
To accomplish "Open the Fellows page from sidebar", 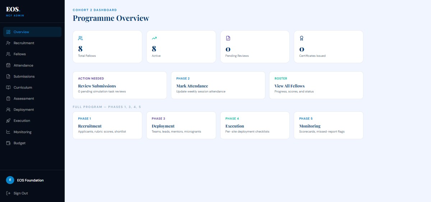I will [32, 54].
